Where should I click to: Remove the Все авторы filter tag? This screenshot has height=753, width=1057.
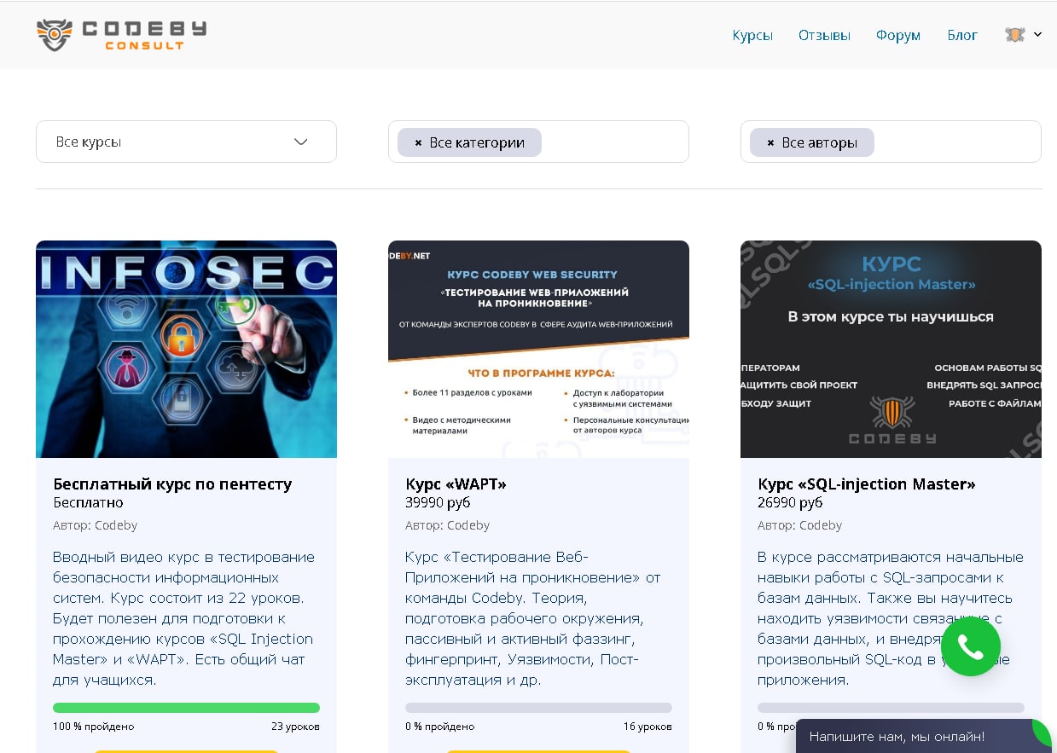tap(770, 142)
